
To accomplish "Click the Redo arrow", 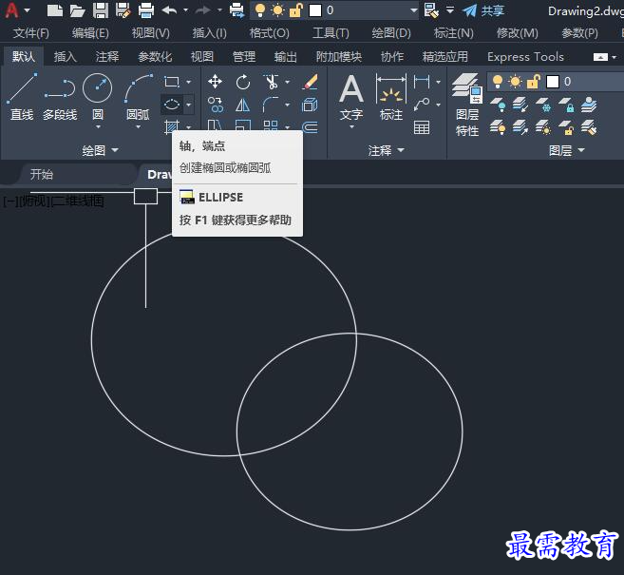I will point(203,10).
